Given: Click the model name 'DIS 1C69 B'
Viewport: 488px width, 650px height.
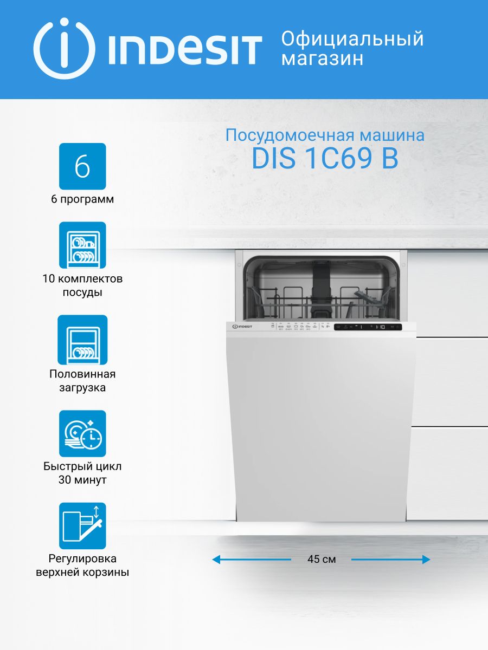Looking at the screenshot, I should point(325,159).
